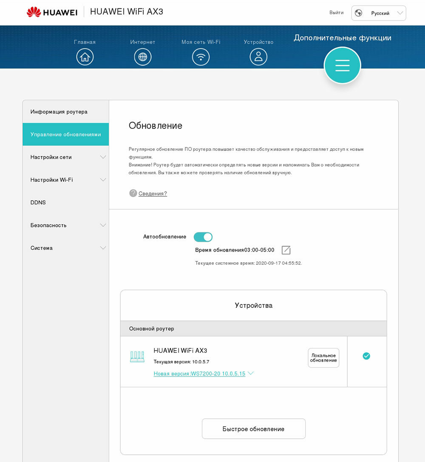Click Выйти to log out
This screenshot has height=462, width=425.
coord(336,12)
